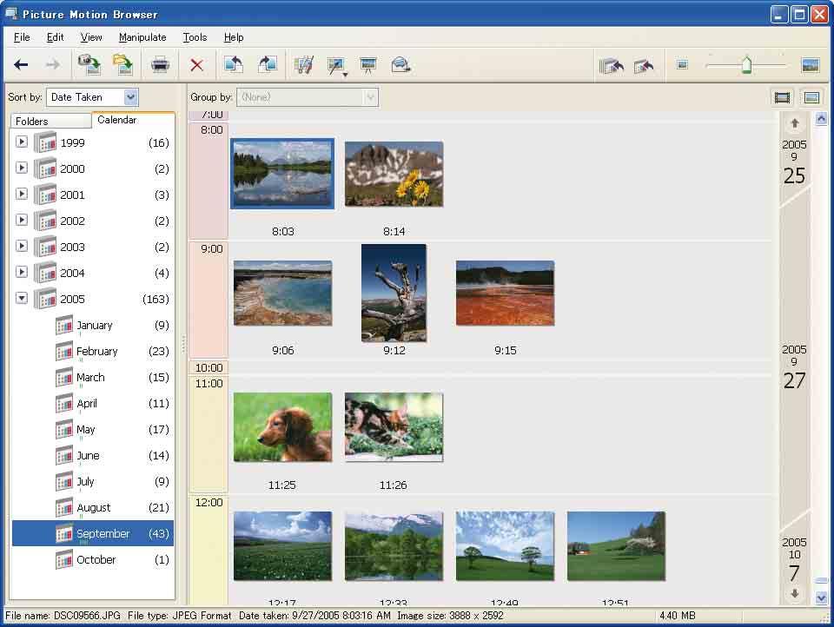
Task: Click the Print icon
Action: click(x=160, y=65)
